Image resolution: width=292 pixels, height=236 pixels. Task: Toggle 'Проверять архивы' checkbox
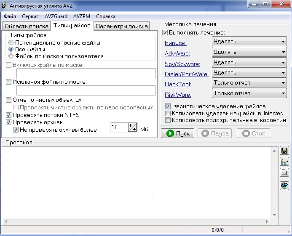(8, 122)
